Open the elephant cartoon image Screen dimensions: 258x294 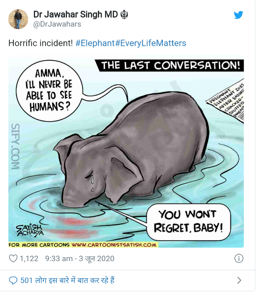tap(126, 151)
